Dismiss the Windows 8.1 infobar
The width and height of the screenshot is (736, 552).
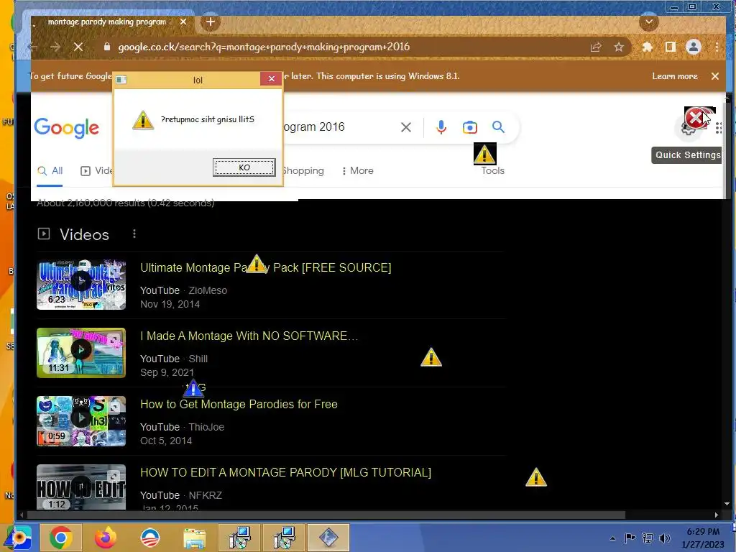coord(715,76)
